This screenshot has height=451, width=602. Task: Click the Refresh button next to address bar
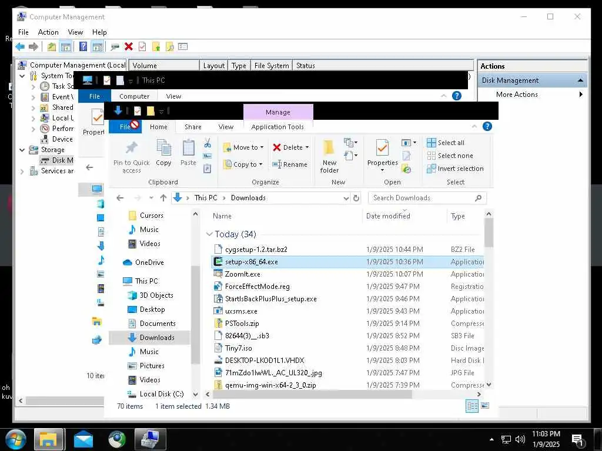[356, 198]
